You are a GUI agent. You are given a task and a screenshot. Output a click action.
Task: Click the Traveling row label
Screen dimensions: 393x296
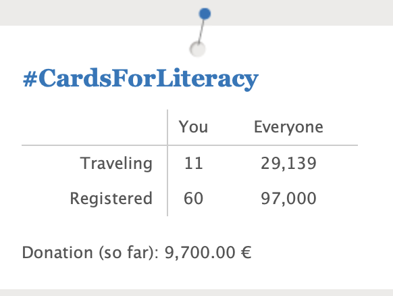116,164
